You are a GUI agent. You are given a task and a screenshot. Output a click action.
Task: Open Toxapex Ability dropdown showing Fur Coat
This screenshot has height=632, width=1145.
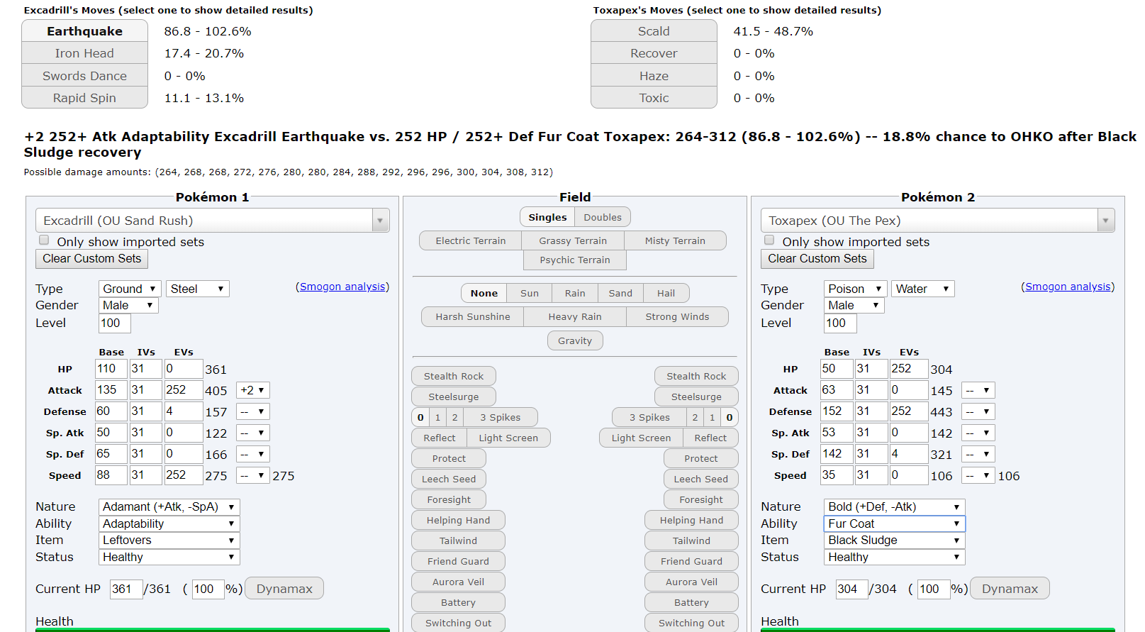click(893, 523)
